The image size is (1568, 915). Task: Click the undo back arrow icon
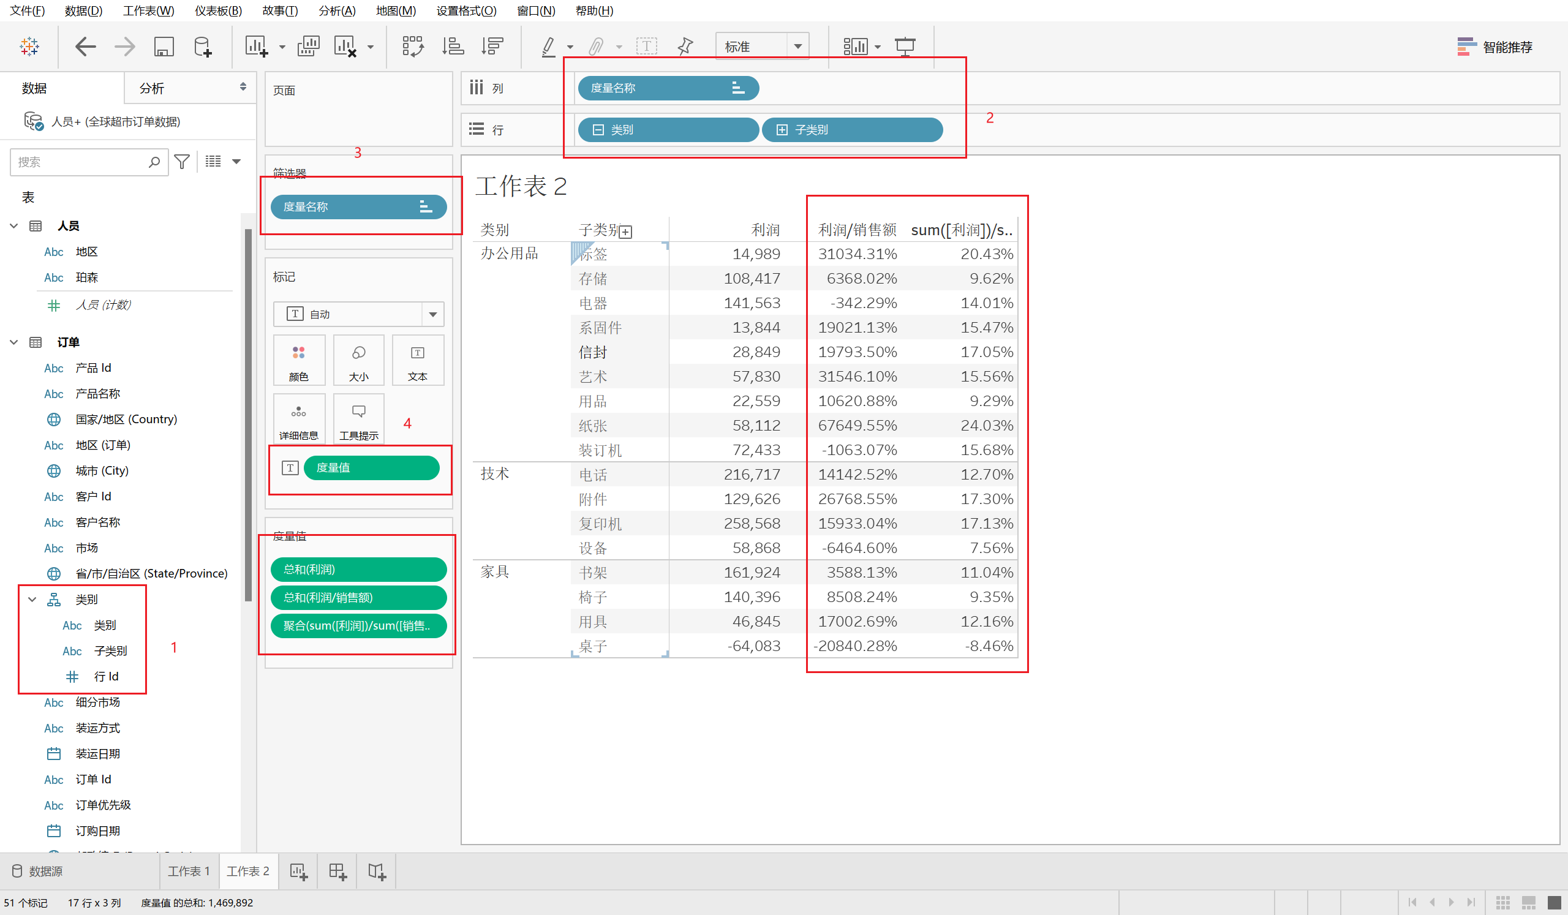pos(85,47)
